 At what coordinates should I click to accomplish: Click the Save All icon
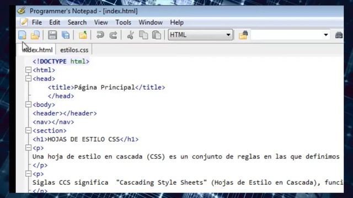pos(66,35)
